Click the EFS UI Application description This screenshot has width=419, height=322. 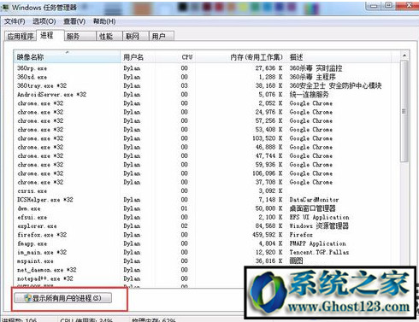click(x=319, y=217)
